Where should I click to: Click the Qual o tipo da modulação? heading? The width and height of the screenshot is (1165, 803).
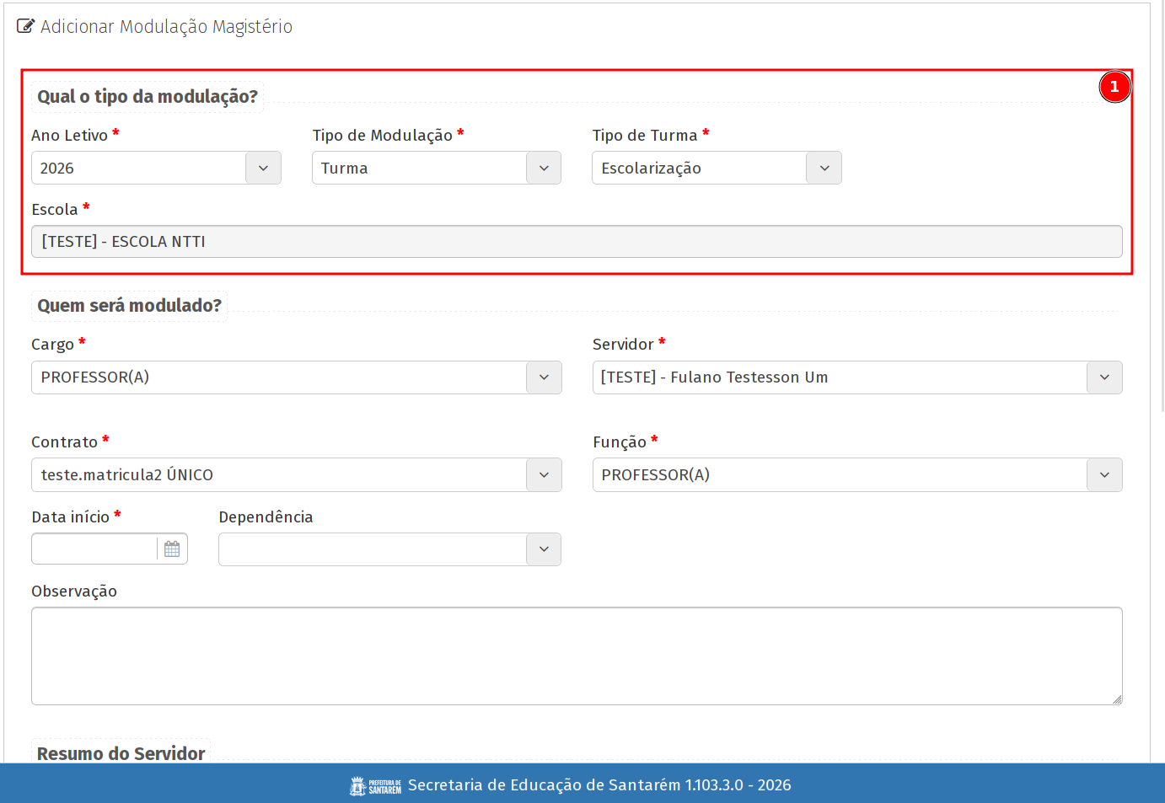[148, 97]
